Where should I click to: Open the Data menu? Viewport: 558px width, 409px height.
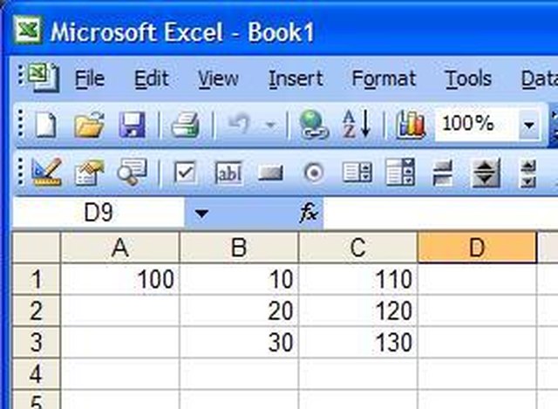pyautogui.click(x=540, y=79)
